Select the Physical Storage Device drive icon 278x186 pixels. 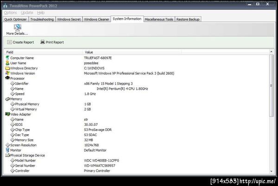[x=7, y=155]
